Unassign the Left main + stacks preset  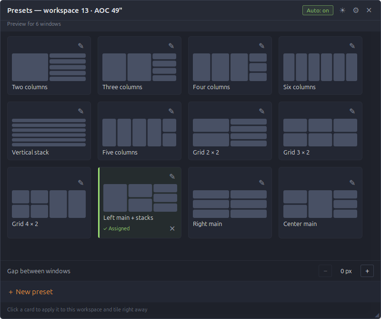pos(172,228)
